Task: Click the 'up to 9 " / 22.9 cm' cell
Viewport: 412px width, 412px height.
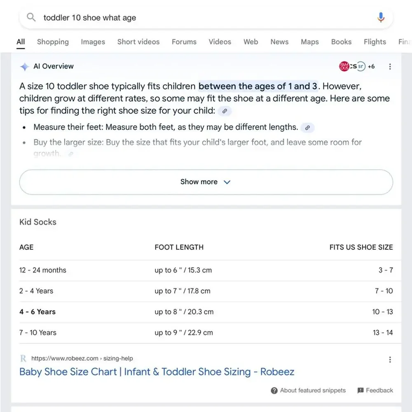Action: (184, 332)
